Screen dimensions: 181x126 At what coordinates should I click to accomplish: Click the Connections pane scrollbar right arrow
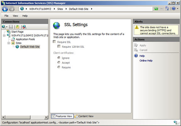[x=46, y=117]
